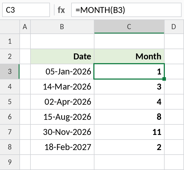Click the month value 1 cell

pos(129,72)
